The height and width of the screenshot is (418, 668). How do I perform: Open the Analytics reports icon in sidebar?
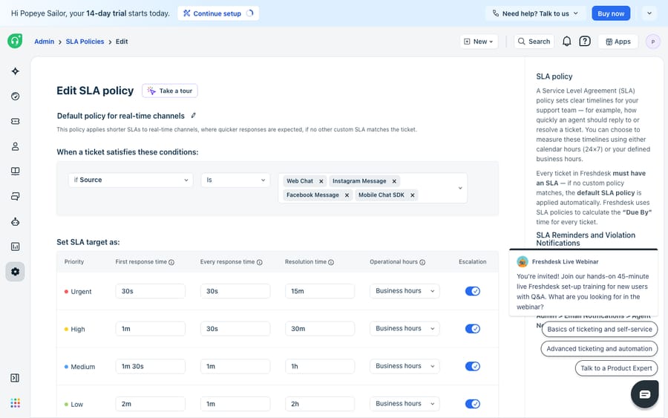(16, 246)
